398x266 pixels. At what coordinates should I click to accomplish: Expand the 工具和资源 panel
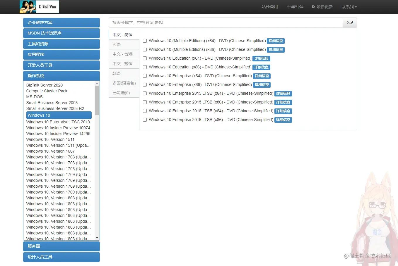pyautogui.click(x=62, y=44)
